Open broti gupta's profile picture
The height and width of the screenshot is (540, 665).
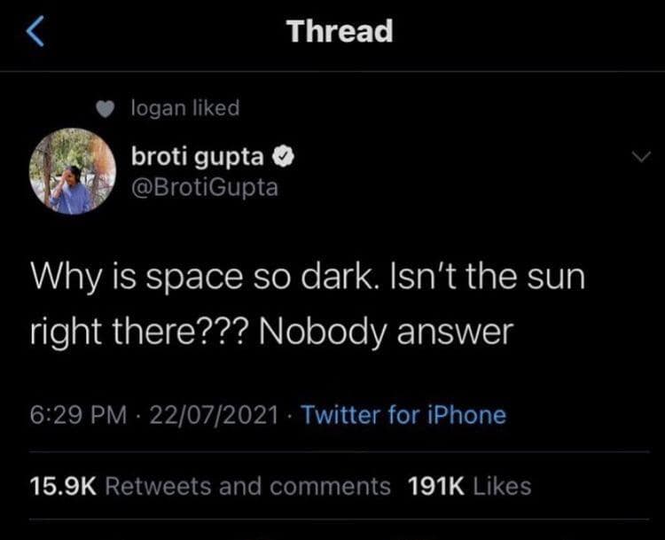(73, 171)
